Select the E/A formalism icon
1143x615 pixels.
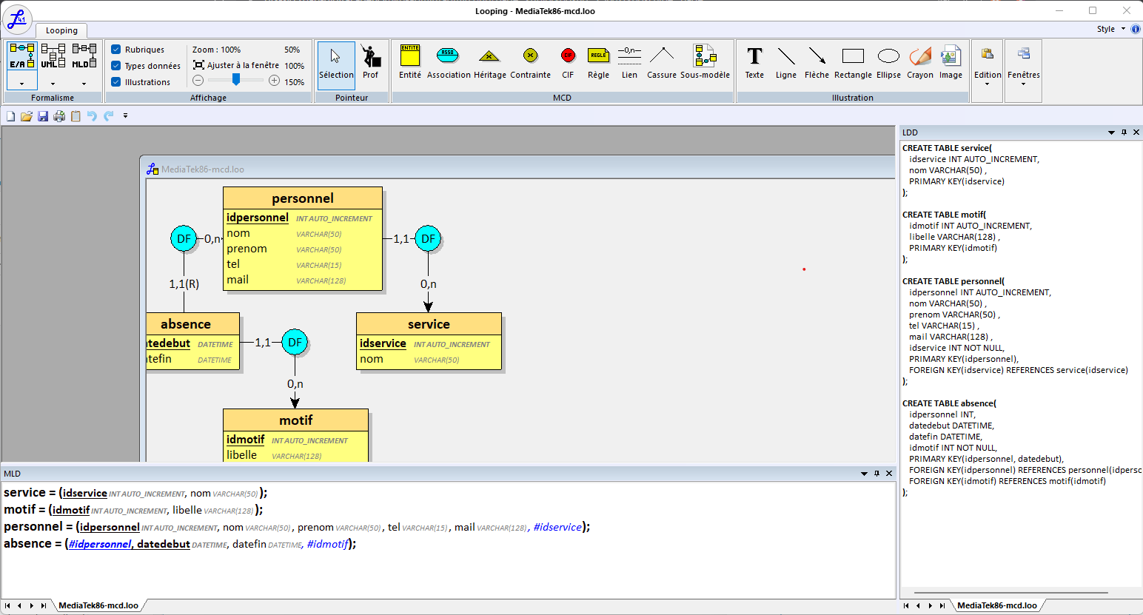[x=21, y=56]
